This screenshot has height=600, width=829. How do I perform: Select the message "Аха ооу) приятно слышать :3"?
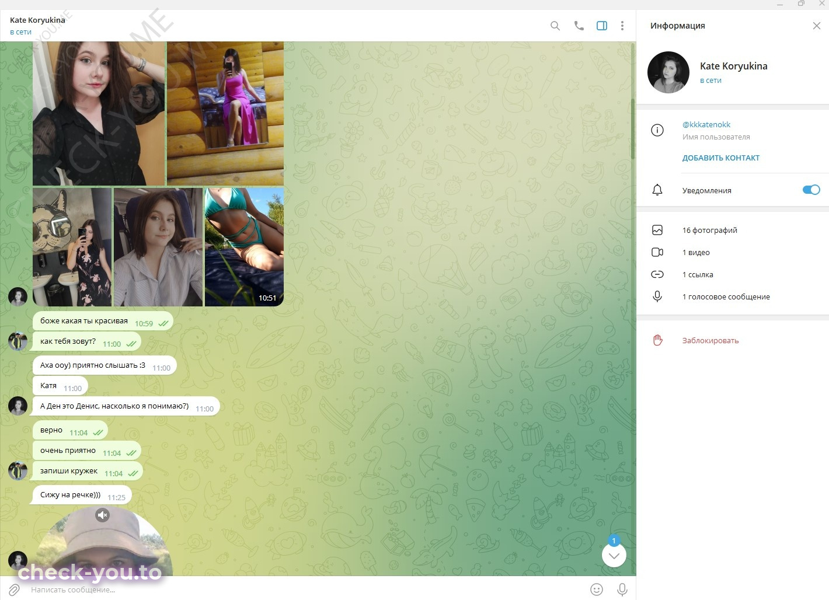pyautogui.click(x=105, y=366)
